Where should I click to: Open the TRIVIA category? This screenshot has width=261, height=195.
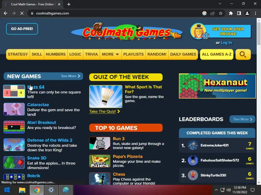coord(92,54)
